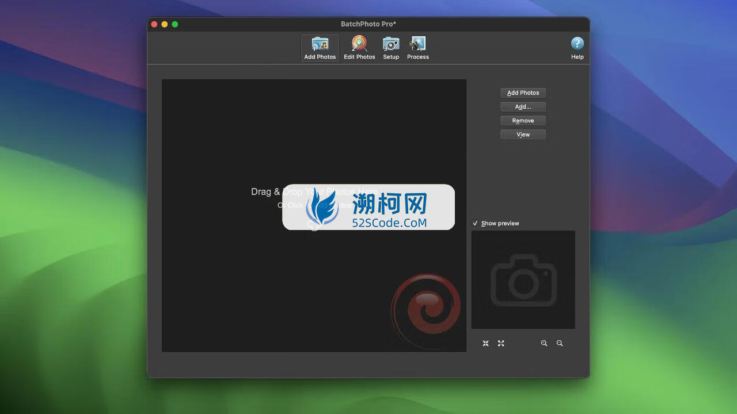Minimize the BatchPhoto Pro window
Viewport: 737px width, 414px height.
pos(165,24)
